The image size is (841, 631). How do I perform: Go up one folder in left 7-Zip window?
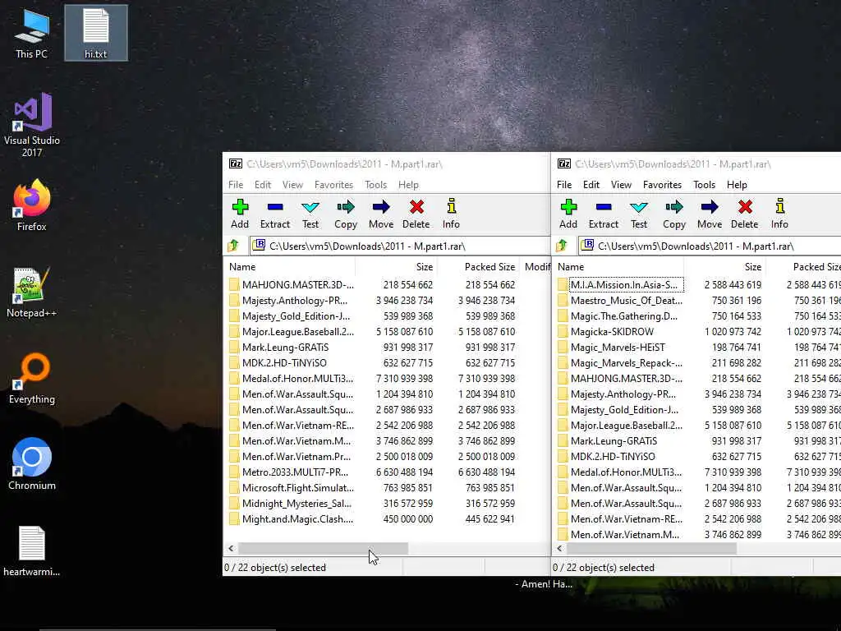tap(233, 246)
